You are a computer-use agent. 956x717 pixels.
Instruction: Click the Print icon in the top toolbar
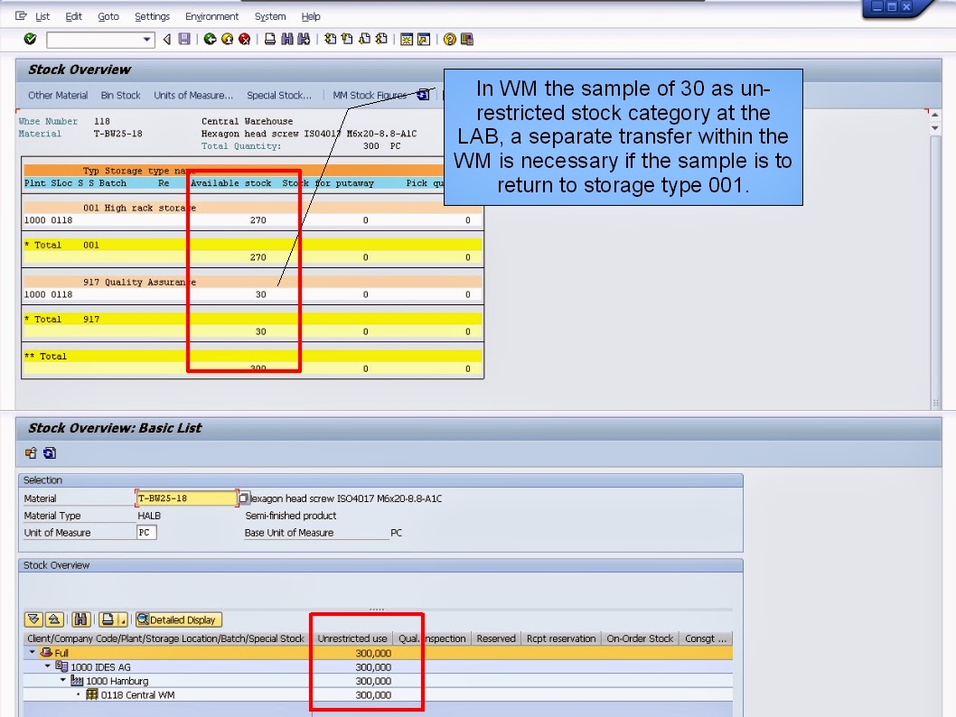click(267, 39)
